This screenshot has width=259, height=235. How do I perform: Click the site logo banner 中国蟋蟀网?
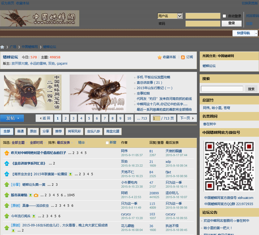(40, 18)
